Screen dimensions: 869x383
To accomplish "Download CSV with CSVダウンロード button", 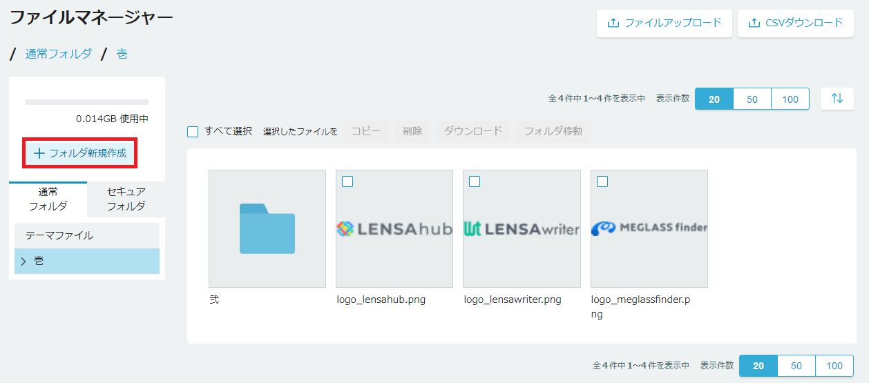I will click(796, 23).
